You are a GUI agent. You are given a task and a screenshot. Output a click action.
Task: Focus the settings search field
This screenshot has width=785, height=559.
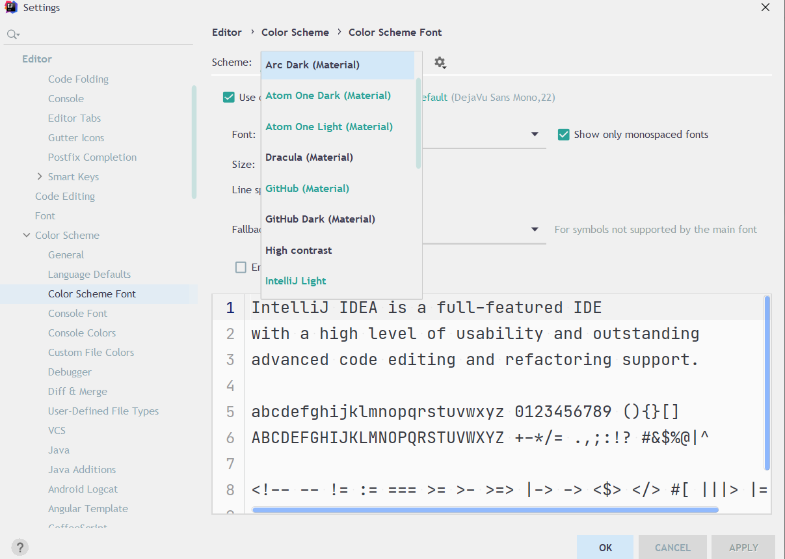tap(99, 34)
